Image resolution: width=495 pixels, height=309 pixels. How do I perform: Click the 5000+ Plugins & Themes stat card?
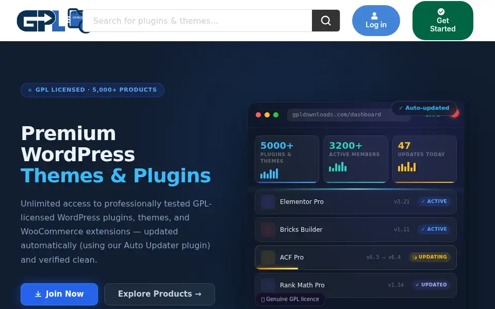287,159
